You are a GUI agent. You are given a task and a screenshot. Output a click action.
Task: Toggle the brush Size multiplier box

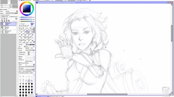tap(25, 47)
